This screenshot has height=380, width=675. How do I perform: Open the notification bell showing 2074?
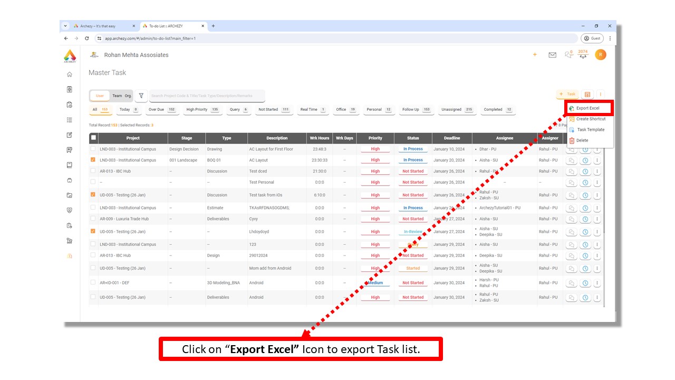(583, 54)
